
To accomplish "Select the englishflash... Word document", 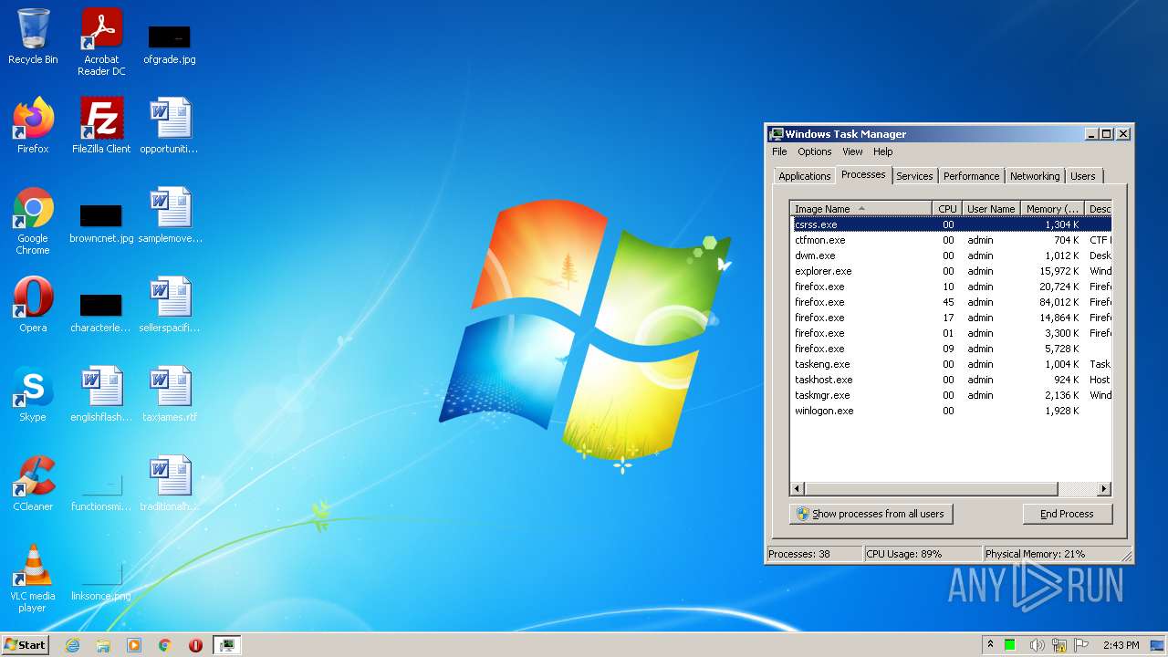I will [101, 394].
